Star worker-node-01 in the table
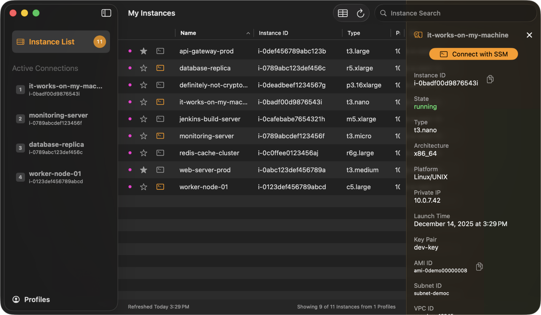The height and width of the screenshot is (315, 541). pos(144,187)
